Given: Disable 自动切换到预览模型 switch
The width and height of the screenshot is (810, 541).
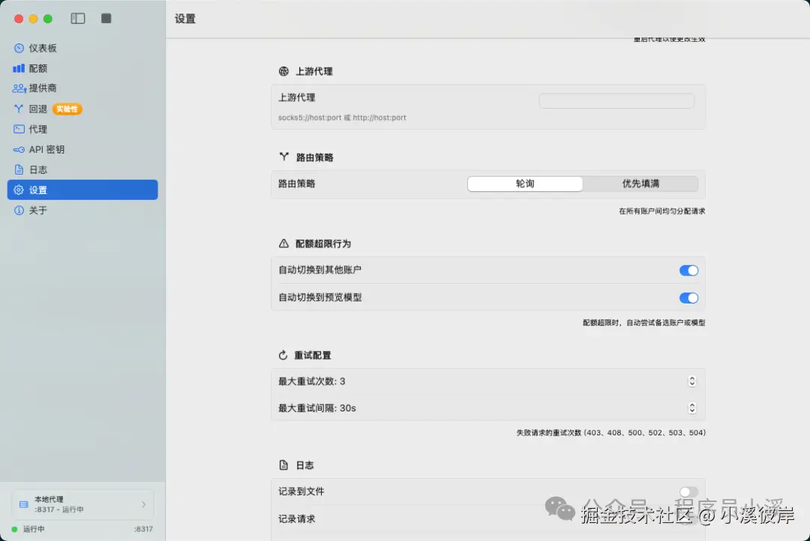Looking at the screenshot, I should pos(688,298).
